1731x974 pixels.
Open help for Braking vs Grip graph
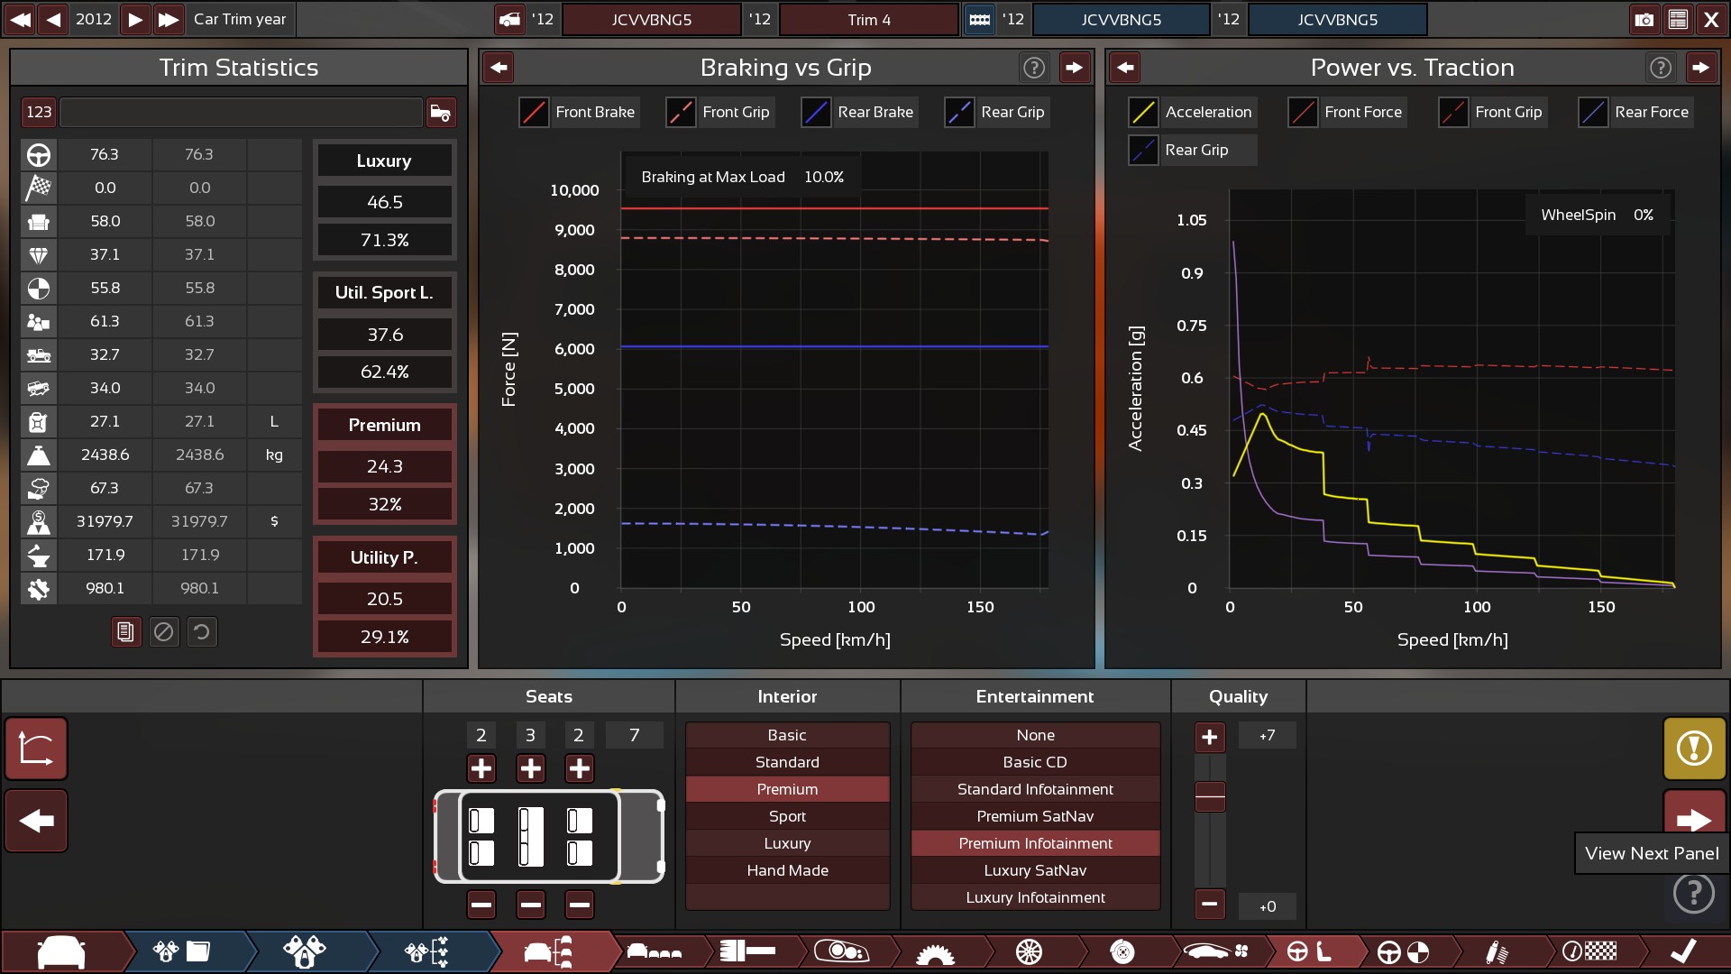click(x=1034, y=67)
